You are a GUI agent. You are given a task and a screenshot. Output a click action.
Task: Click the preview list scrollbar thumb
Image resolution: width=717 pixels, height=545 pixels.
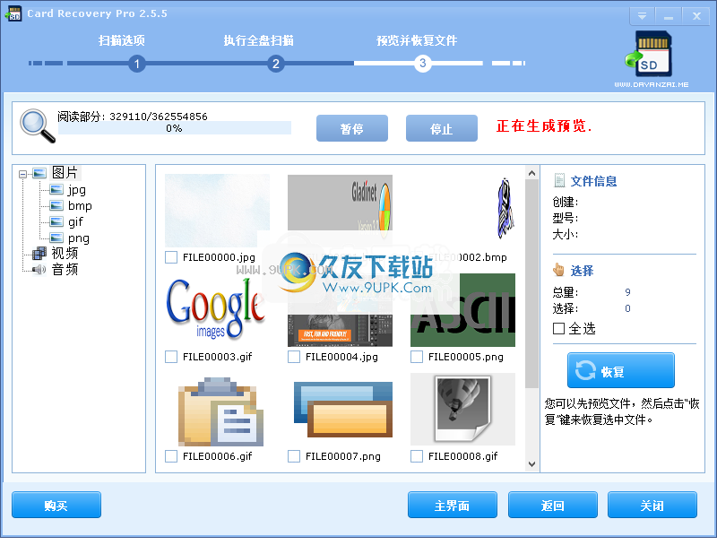point(531,284)
